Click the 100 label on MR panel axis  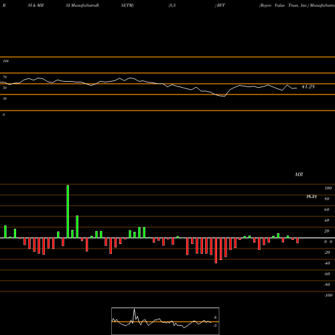pyautogui.click(x=328, y=188)
